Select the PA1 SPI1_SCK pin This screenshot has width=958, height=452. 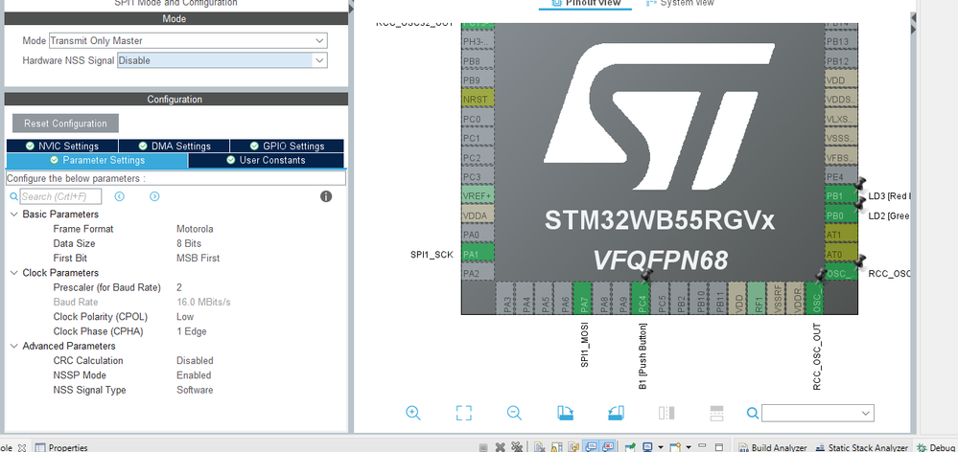[478, 254]
